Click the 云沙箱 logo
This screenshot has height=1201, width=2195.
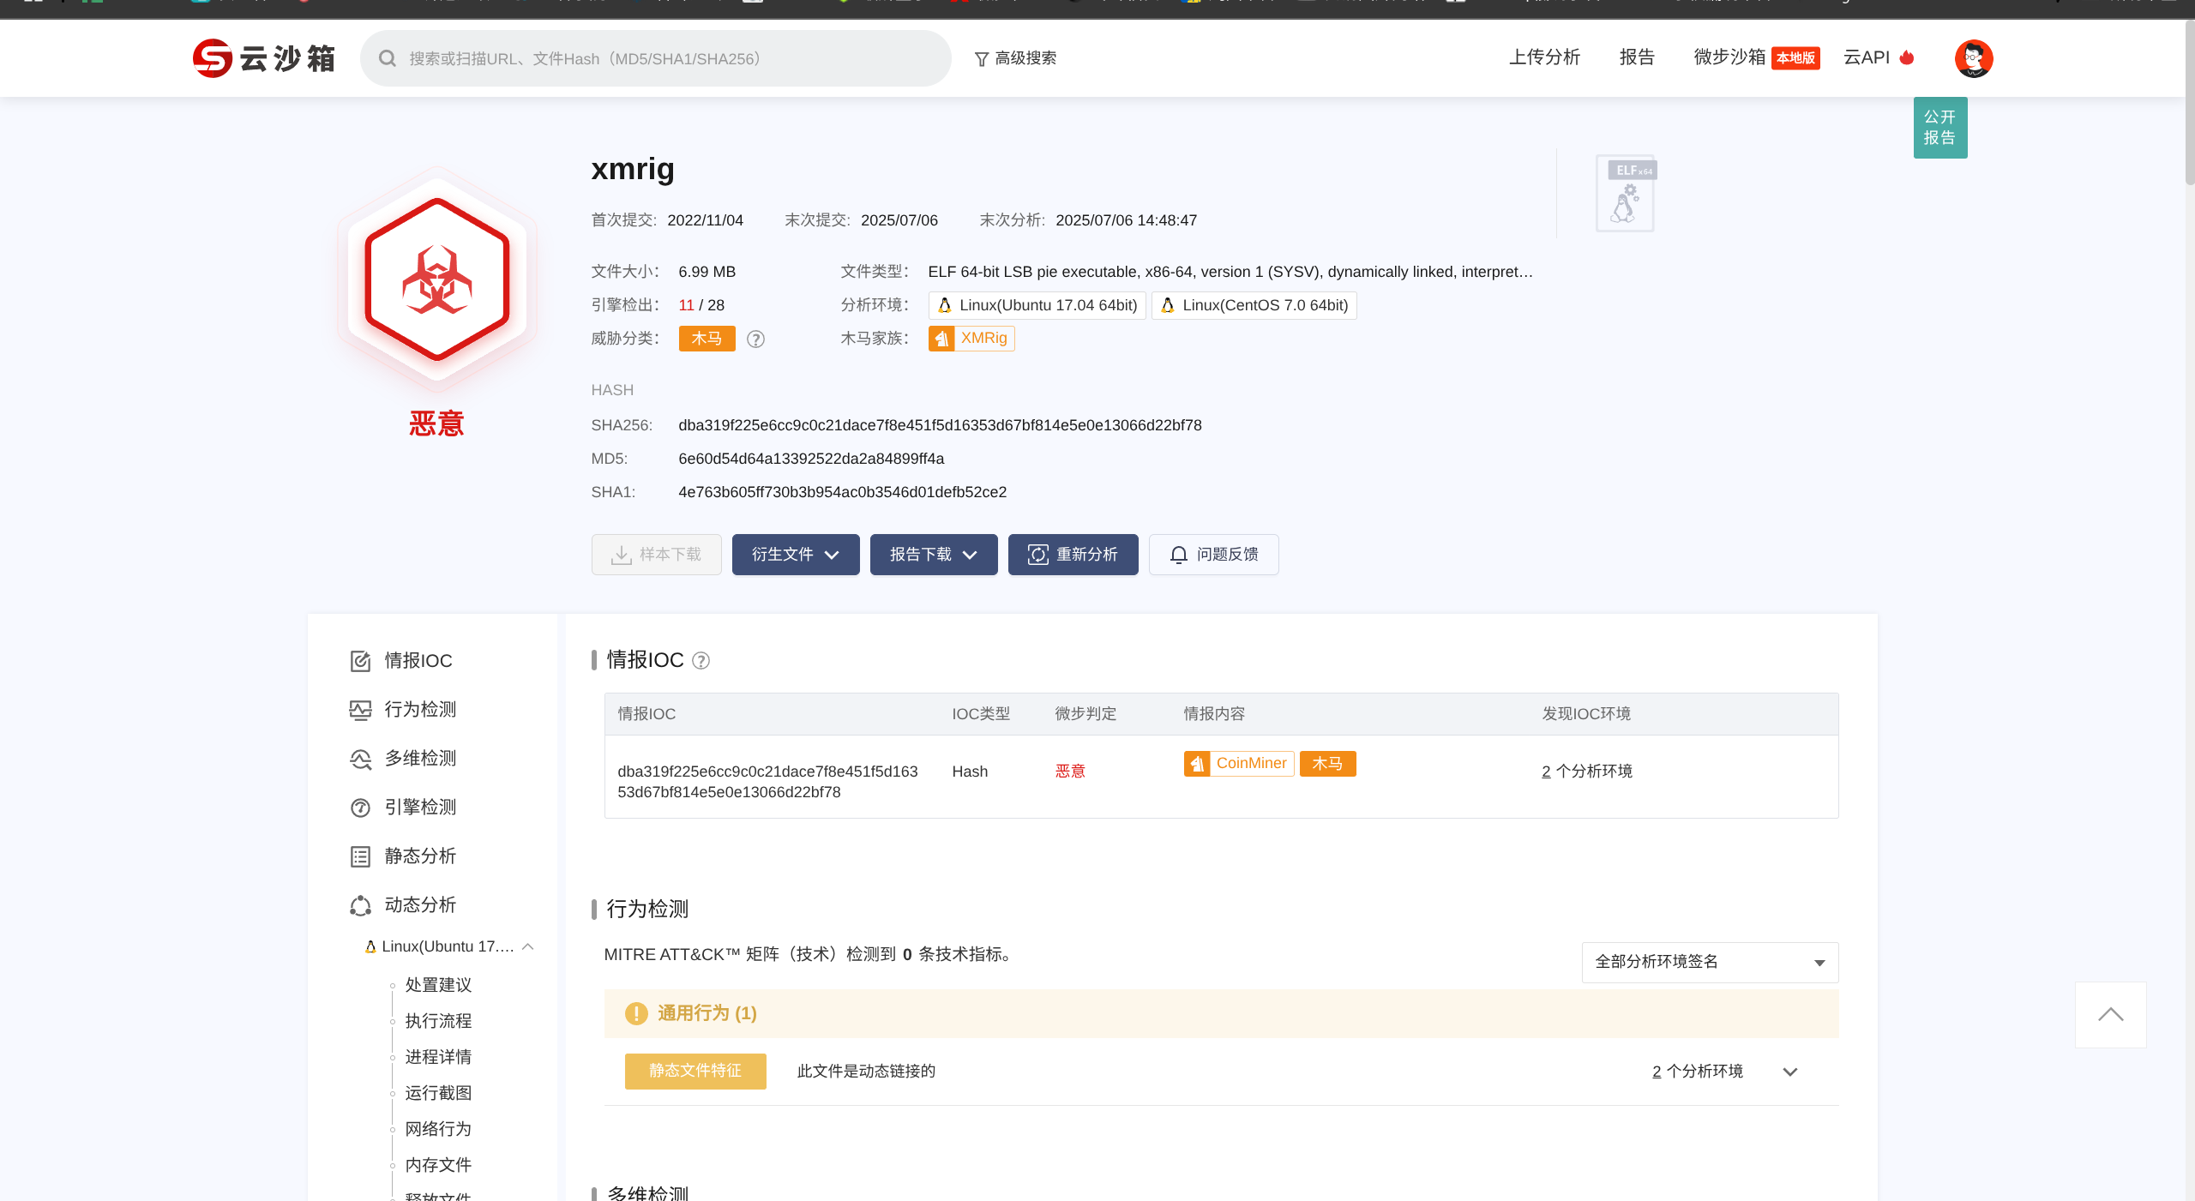[263, 58]
